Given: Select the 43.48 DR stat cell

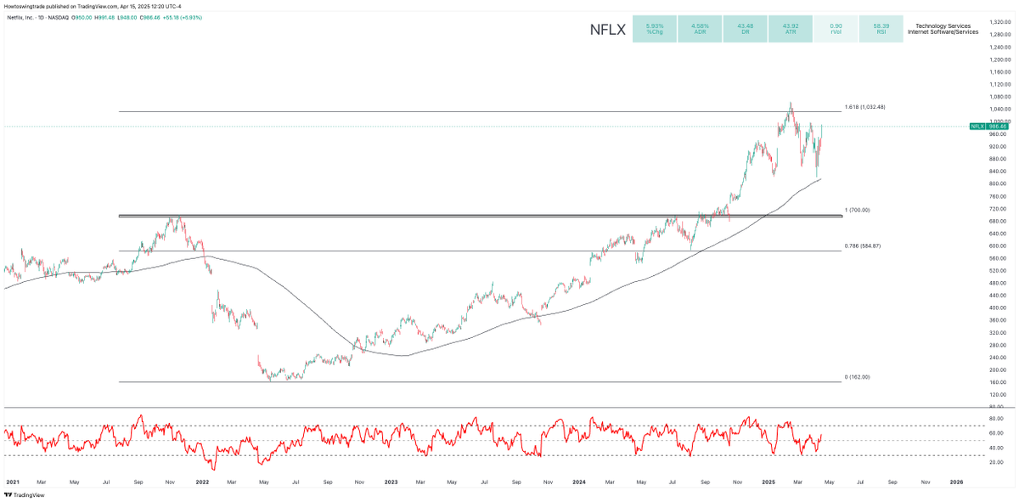Looking at the screenshot, I should (x=744, y=28).
